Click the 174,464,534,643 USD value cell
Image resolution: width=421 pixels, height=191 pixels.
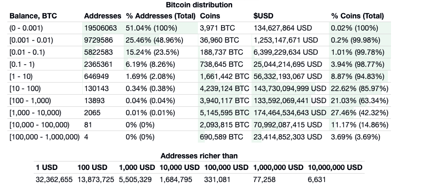[x=290, y=113]
